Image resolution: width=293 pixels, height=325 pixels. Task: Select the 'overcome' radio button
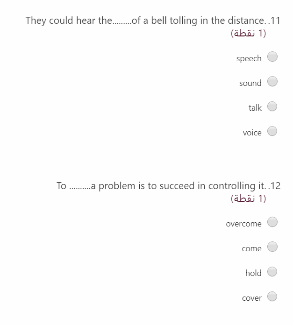pos(272,222)
